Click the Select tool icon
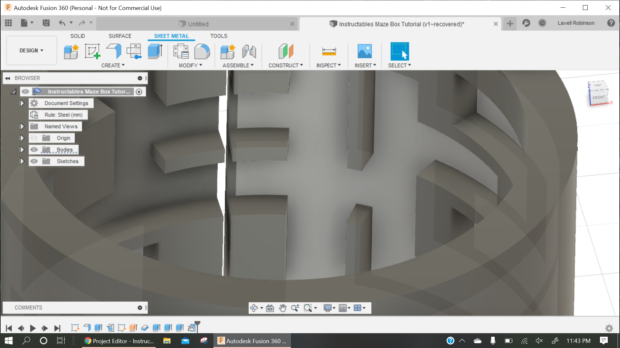Screen dimensions: 620x348 (x=399, y=52)
